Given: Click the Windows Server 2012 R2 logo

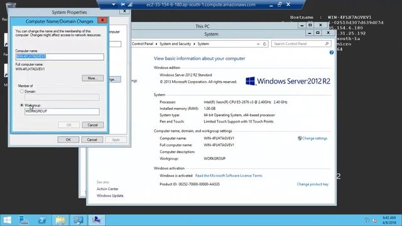Looking at the screenshot, I should pos(288,81).
